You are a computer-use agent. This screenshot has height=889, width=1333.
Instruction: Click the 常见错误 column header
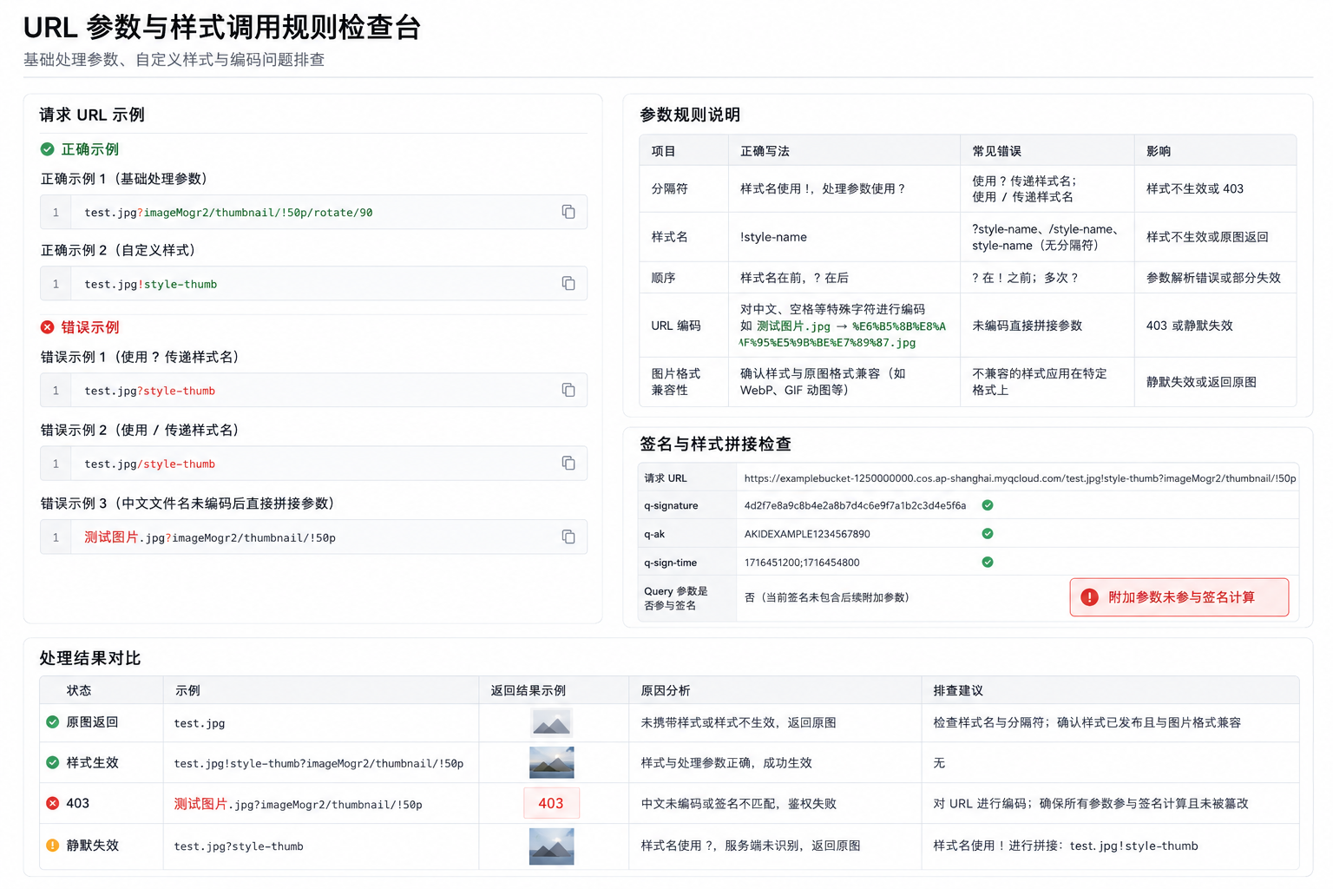pos(996,151)
